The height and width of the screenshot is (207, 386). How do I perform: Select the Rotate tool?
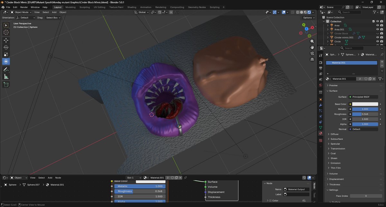coord(6,47)
